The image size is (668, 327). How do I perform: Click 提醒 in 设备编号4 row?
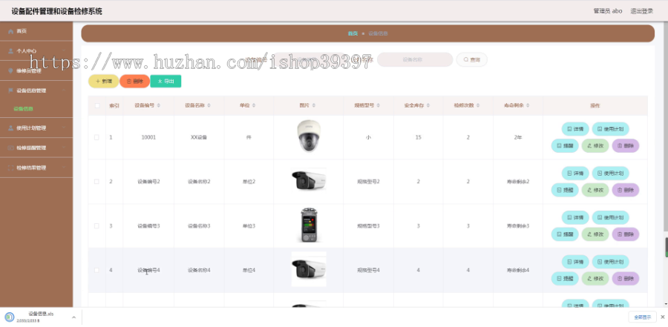tap(565, 279)
